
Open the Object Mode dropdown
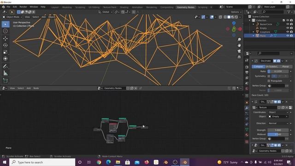point(12,17)
